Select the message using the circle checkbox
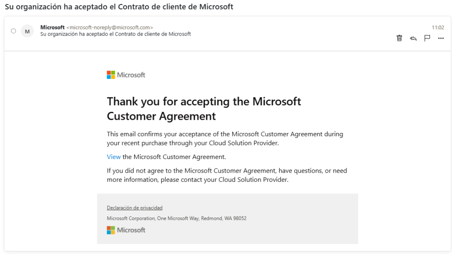The height and width of the screenshot is (255, 452). pyautogui.click(x=13, y=31)
